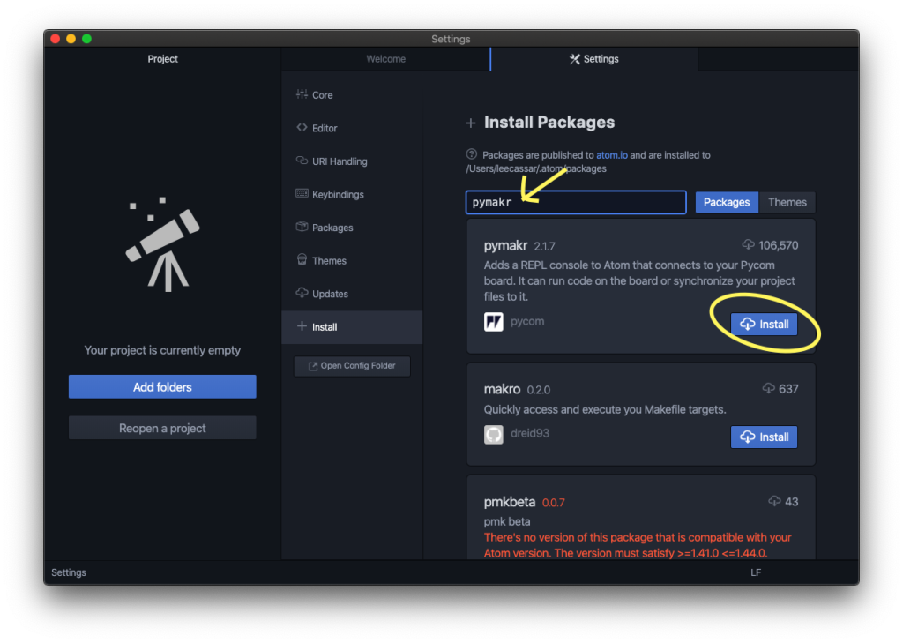
Task: Open Updates settings section
Action: pyautogui.click(x=352, y=294)
